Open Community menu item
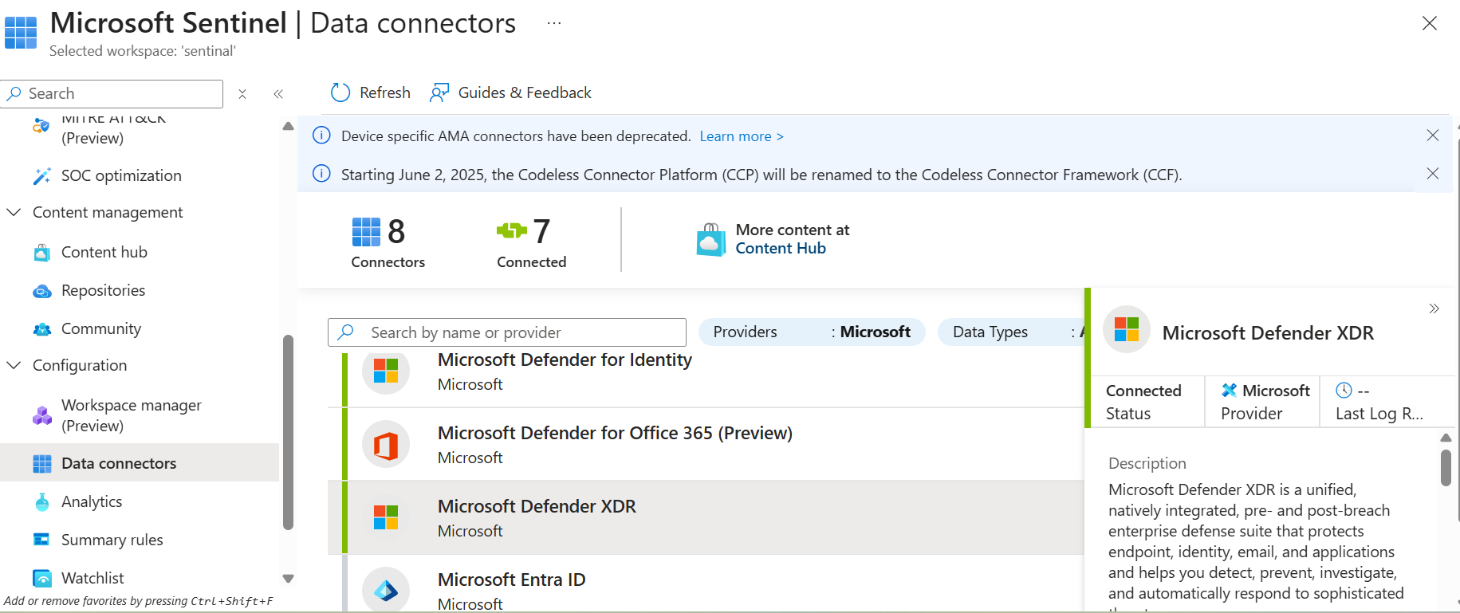Viewport: 1460px width, 613px height. 101,328
